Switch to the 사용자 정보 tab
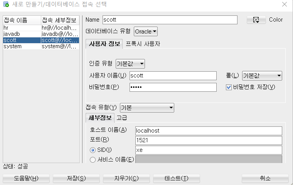 pos(104,44)
